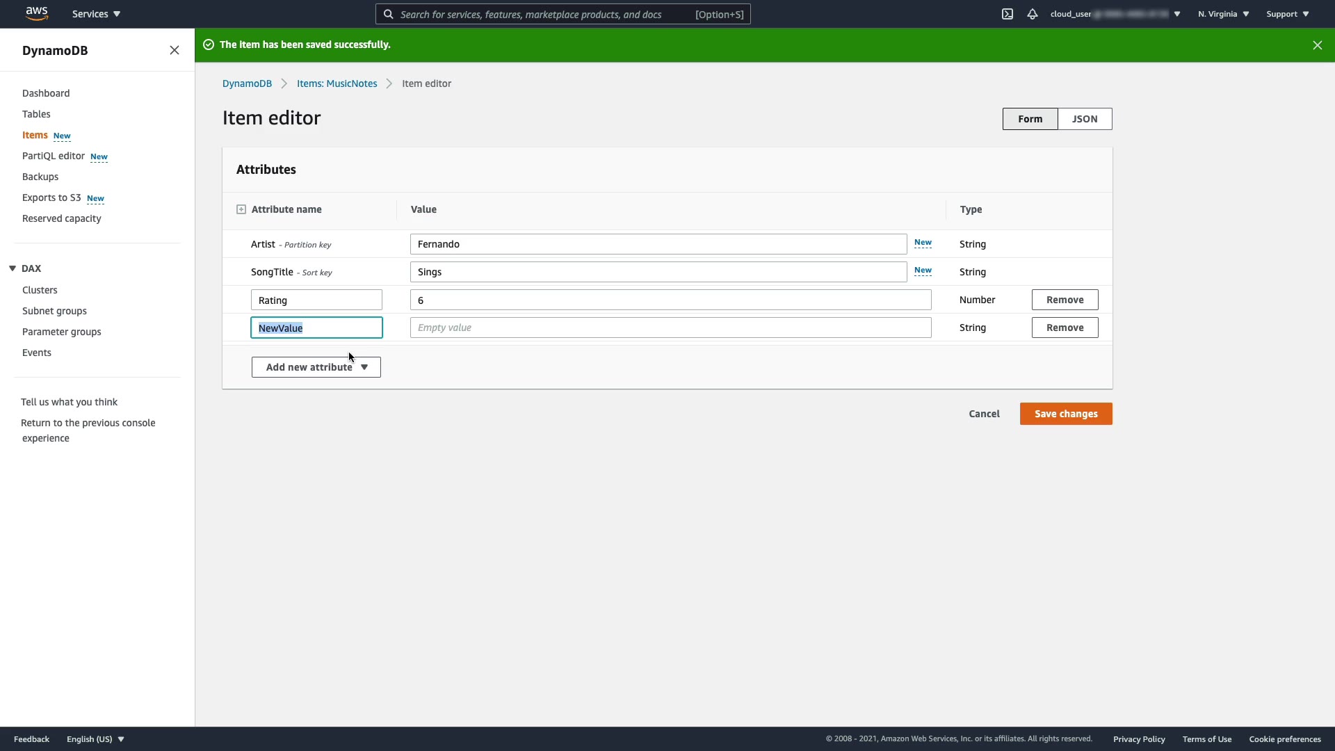Image resolution: width=1335 pixels, height=751 pixels.
Task: Open the CloudShell terminal icon
Action: (x=1008, y=14)
